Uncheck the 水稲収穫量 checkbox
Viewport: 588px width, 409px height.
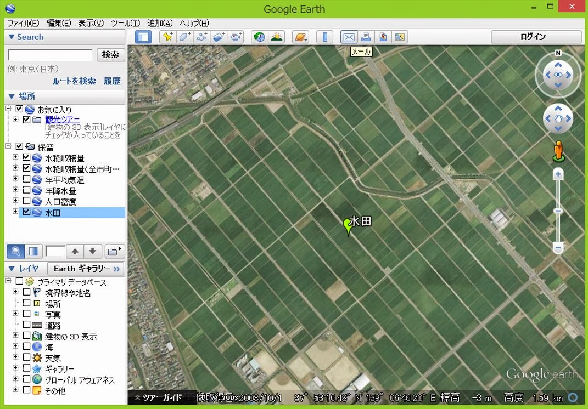(x=26, y=157)
